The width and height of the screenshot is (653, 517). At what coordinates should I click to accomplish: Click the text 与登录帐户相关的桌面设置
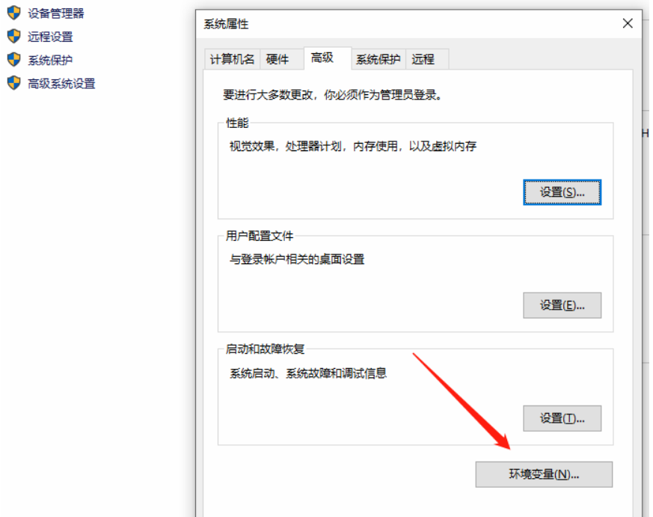pyautogui.click(x=297, y=260)
